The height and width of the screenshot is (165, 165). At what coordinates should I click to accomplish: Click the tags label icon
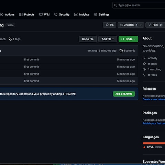(x=10, y=39)
